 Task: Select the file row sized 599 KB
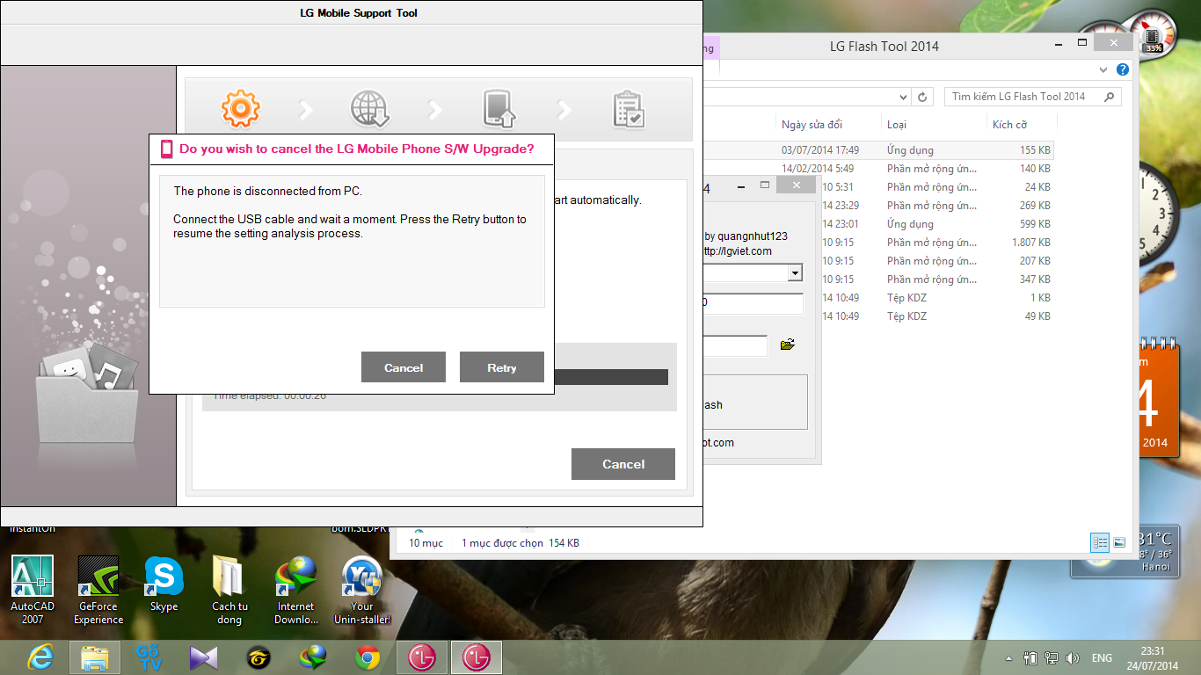coord(936,224)
